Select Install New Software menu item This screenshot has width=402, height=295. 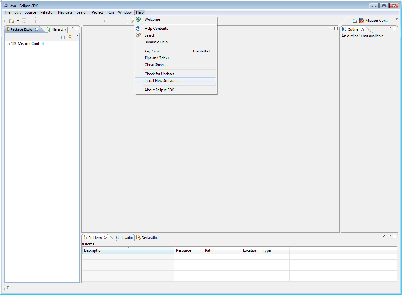[x=162, y=81]
